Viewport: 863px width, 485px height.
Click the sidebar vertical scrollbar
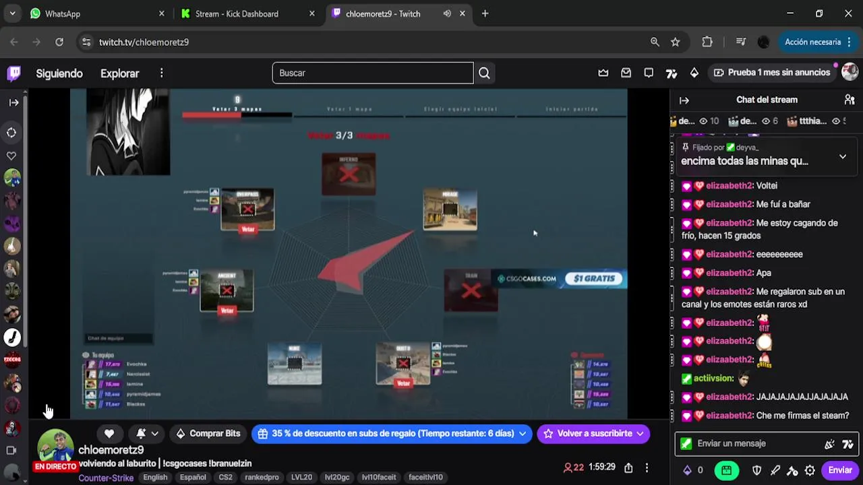pyautogui.click(x=25, y=222)
